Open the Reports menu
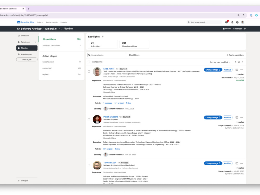This screenshot has width=260, height=195. (63, 22)
